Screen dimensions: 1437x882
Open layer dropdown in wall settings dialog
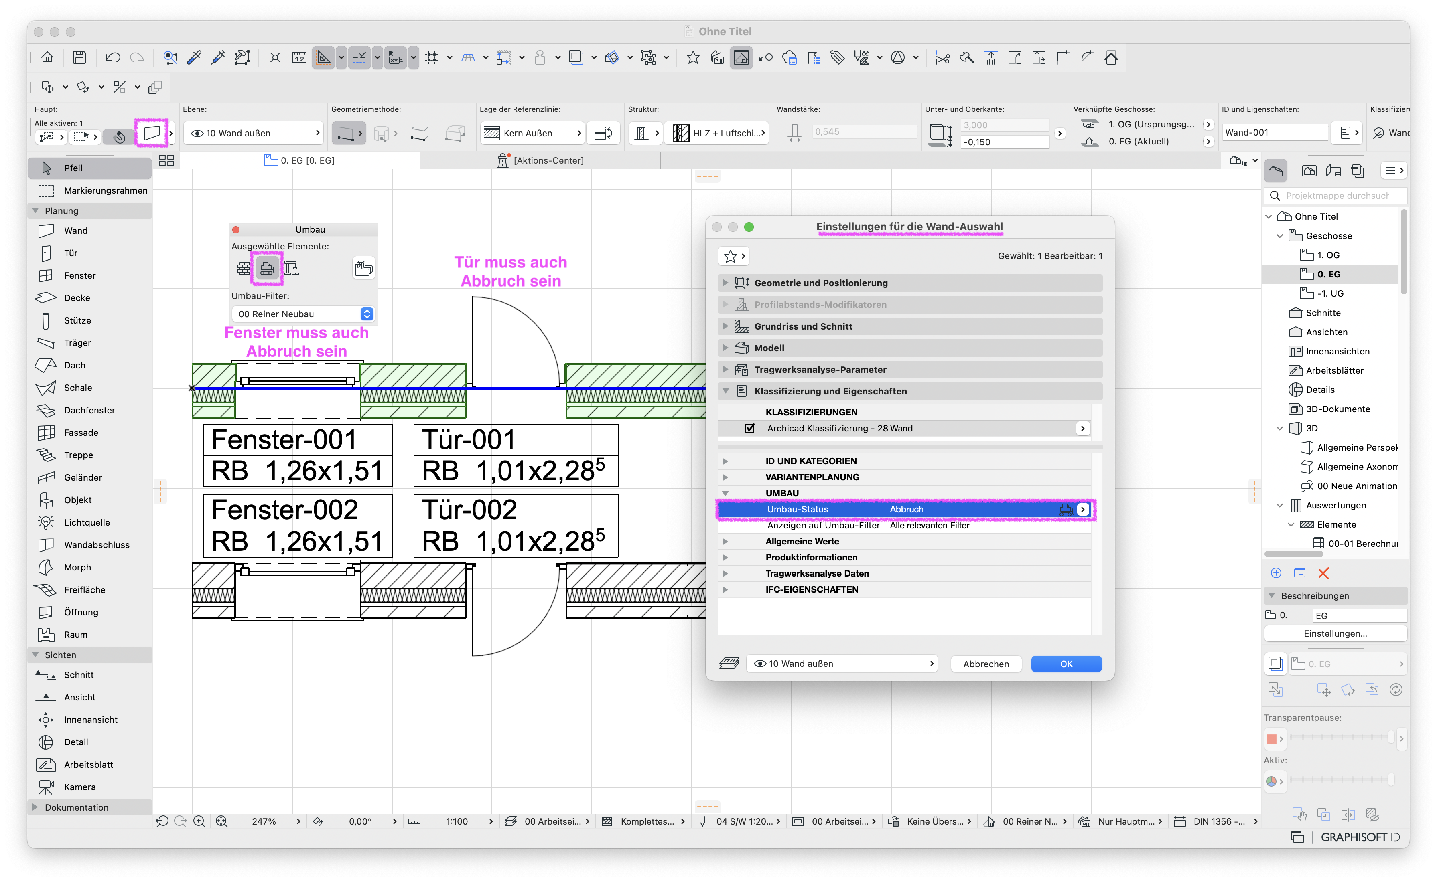(842, 664)
